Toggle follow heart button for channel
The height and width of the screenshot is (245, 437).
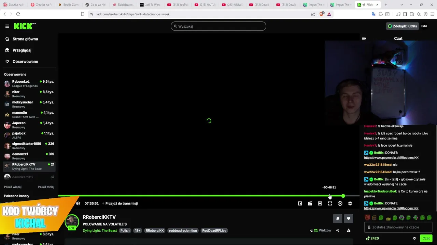pos(349,218)
